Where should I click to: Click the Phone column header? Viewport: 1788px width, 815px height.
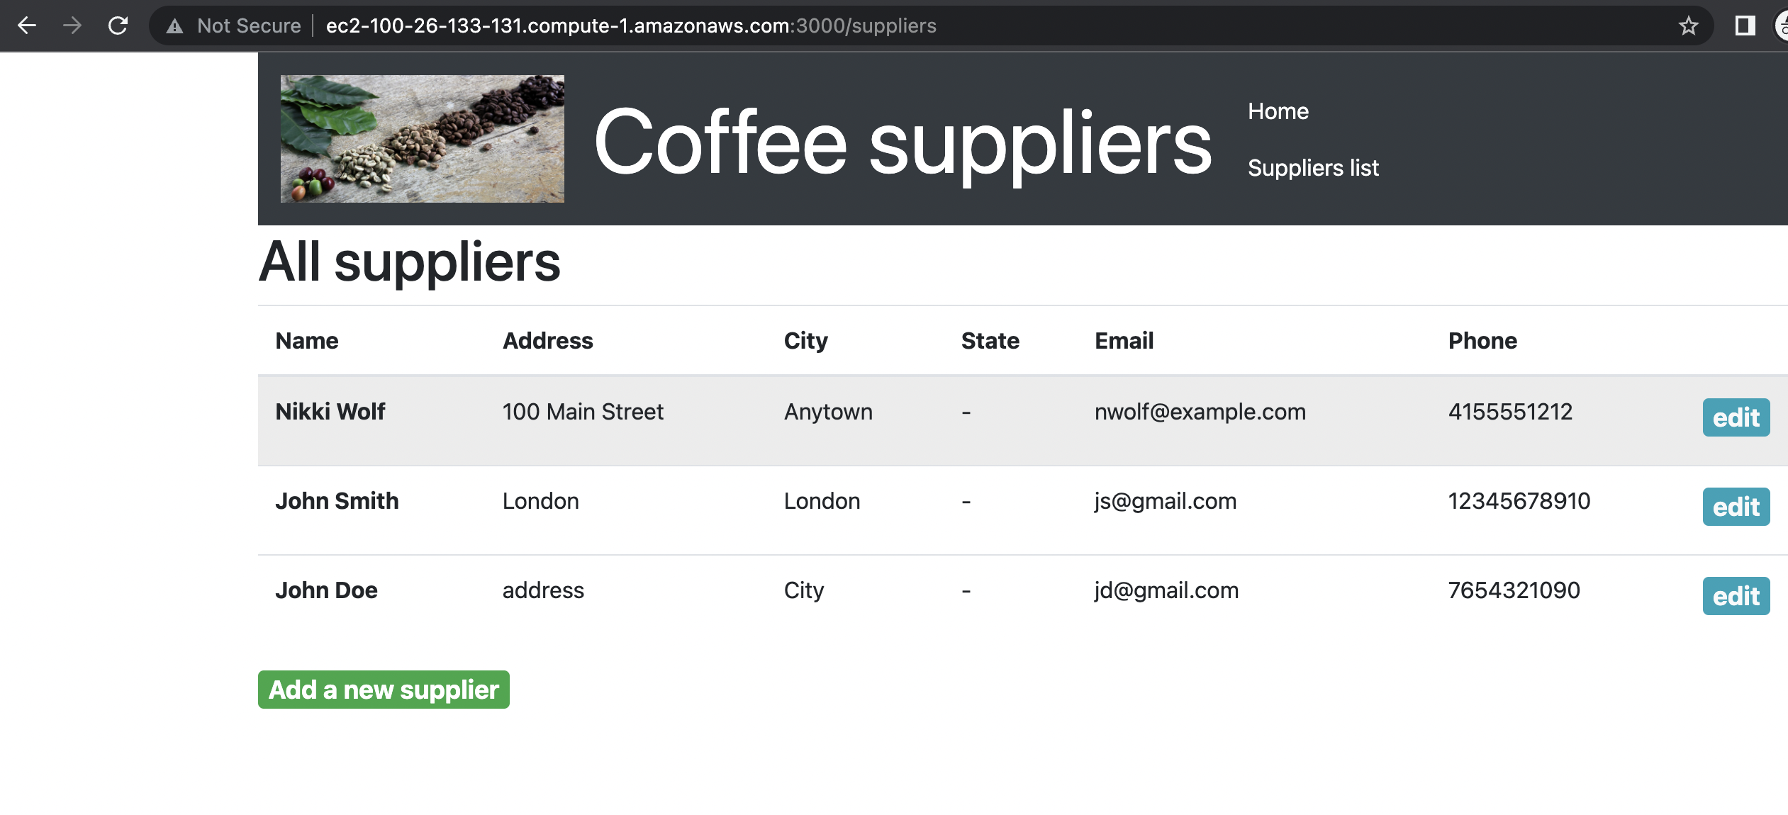[x=1482, y=341]
